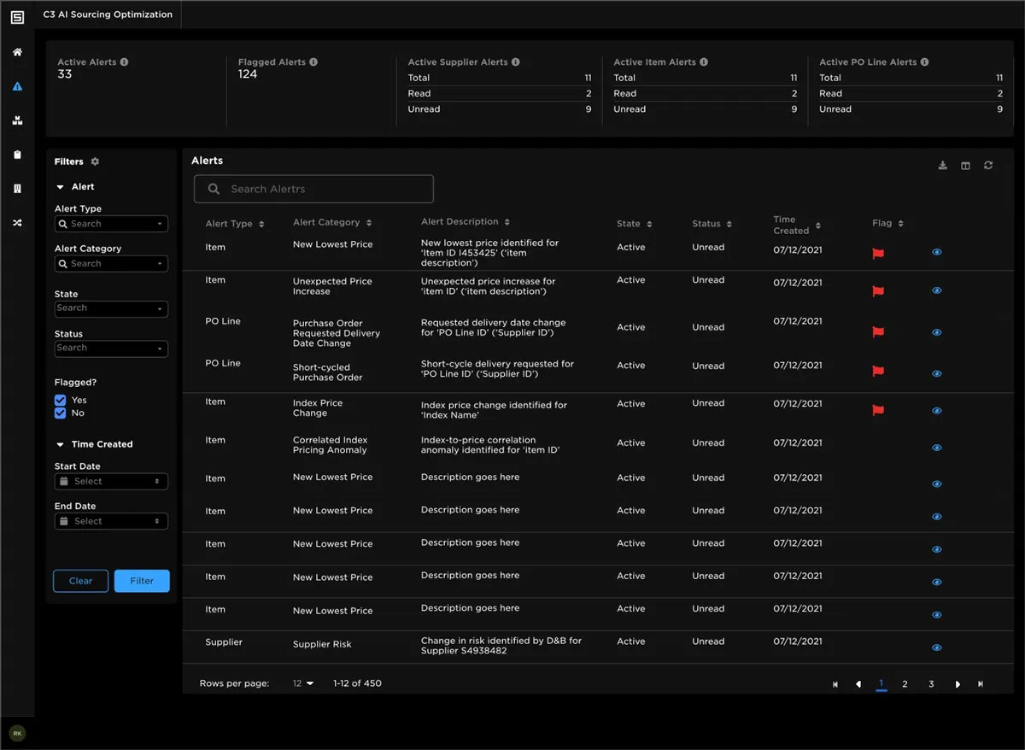Screen dimensions: 1025x750
Task: Toggle the flag on the Unexpected Price Increase alert
Action: tap(877, 292)
